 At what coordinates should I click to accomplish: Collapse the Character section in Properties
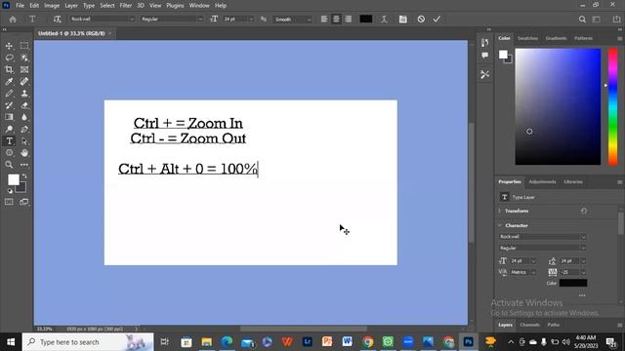500,225
